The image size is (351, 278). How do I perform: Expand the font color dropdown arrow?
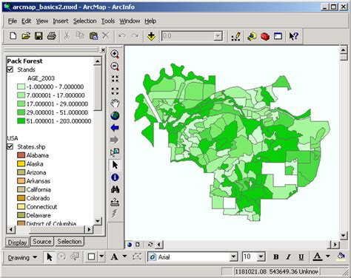pyautogui.click(x=328, y=257)
